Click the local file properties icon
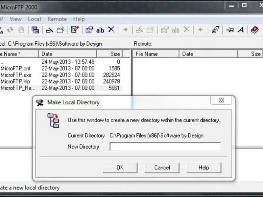263x197 pixels. pyautogui.click(x=89, y=30)
